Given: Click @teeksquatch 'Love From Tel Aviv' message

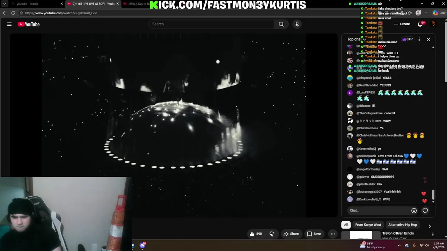Looking at the screenshot, I should point(390,159).
